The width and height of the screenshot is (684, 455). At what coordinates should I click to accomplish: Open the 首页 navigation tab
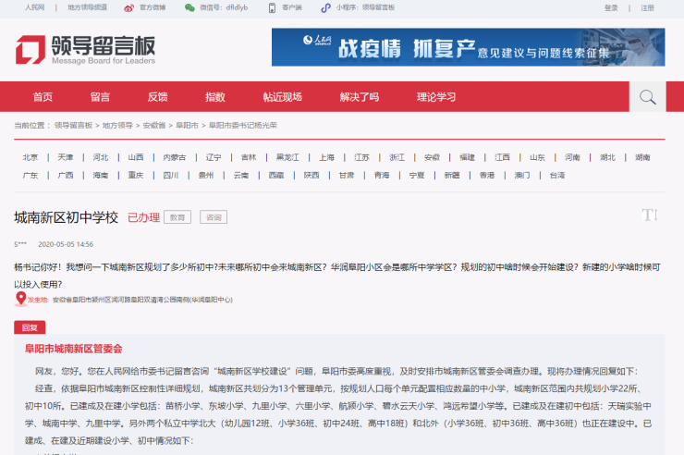[x=43, y=97]
